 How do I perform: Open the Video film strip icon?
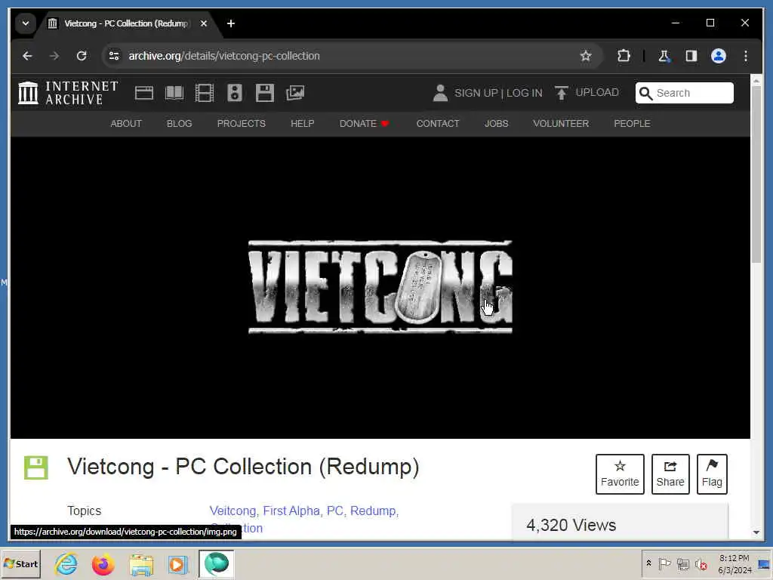[x=204, y=93]
